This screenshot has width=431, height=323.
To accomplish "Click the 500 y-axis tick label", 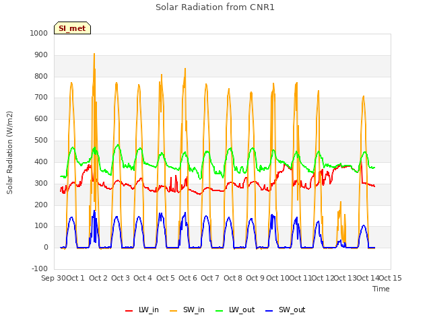I will click(41, 141).
